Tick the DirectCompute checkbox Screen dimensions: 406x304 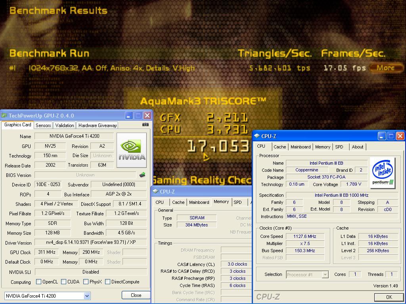click(108, 281)
